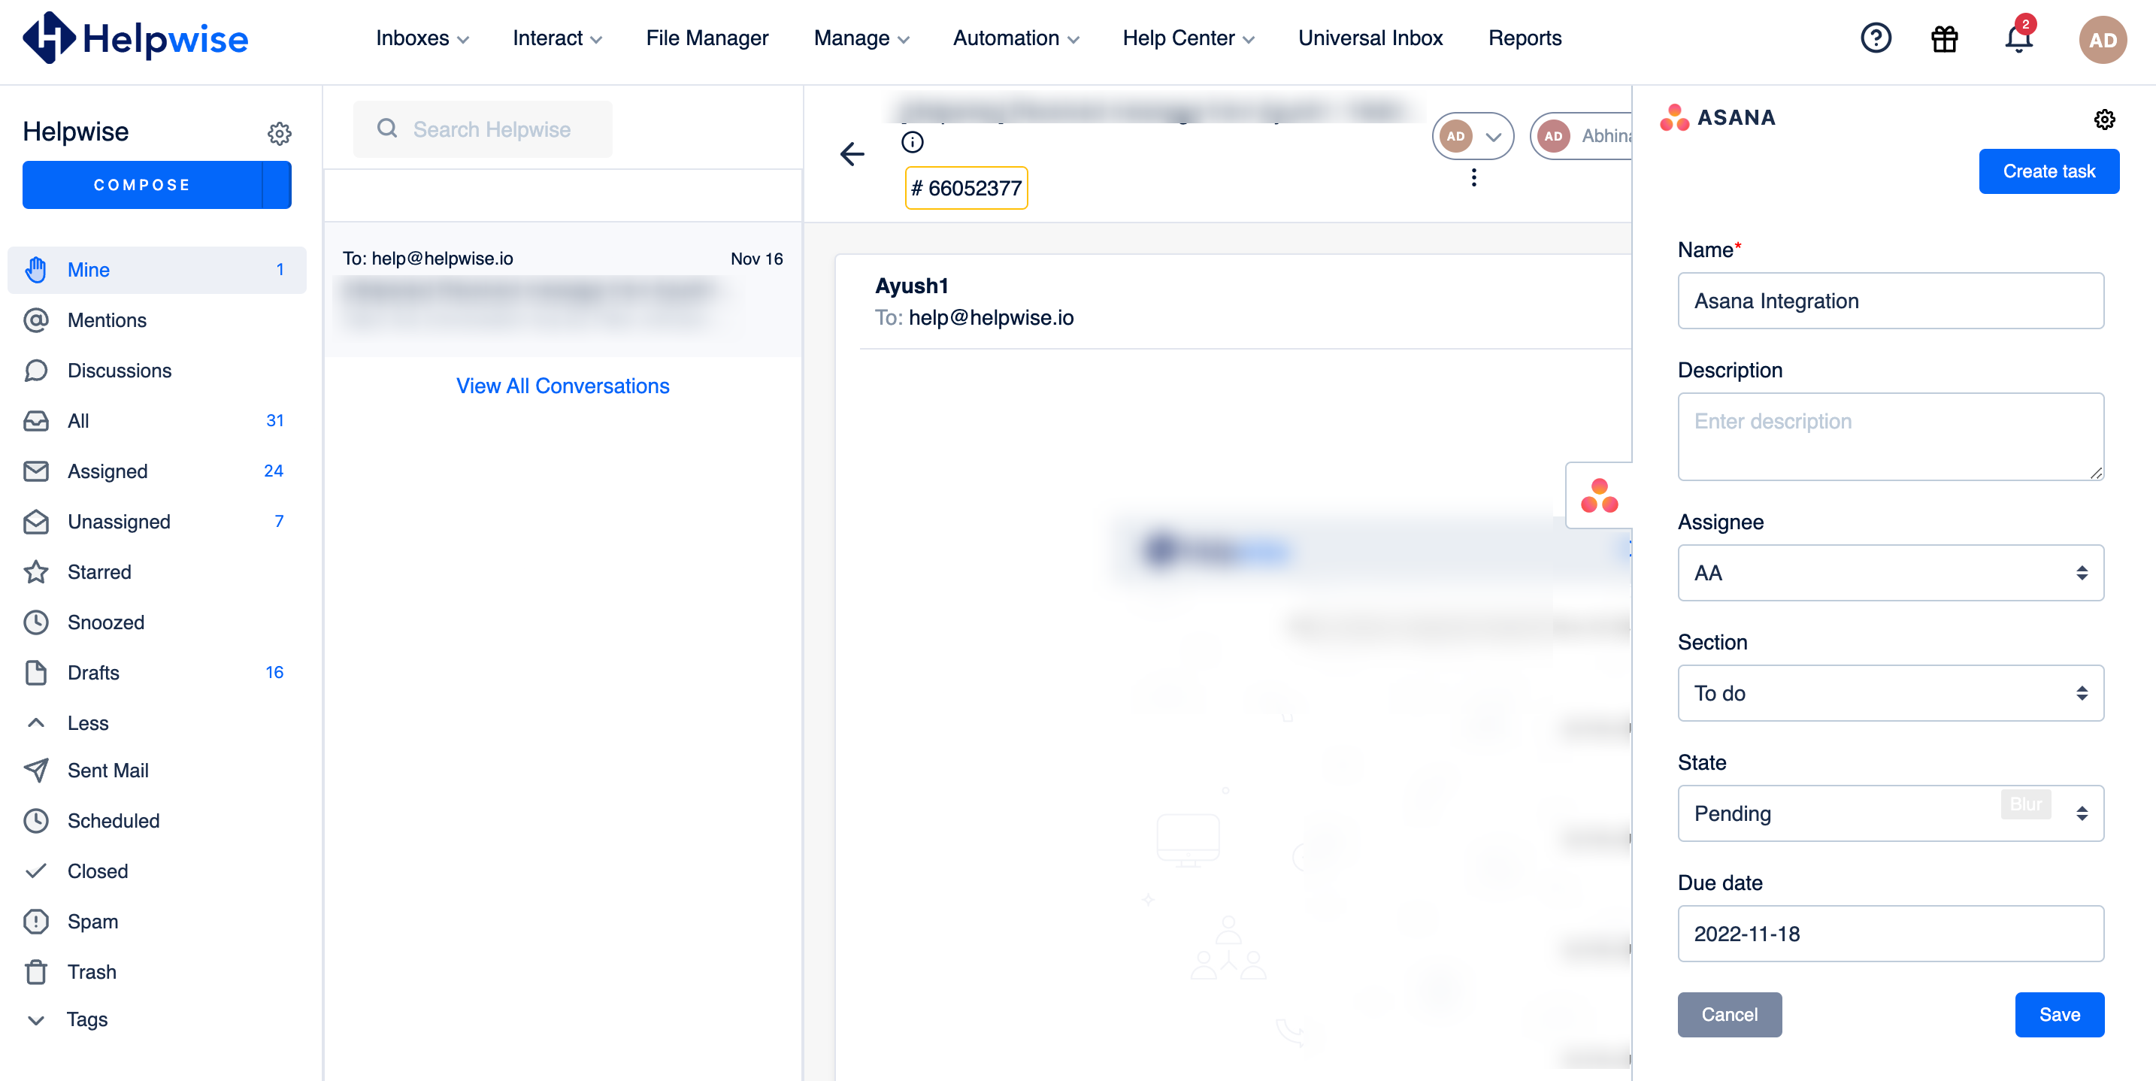Screen dimensions: 2156x1081
Task: Open the Mine folder
Action: [156, 269]
